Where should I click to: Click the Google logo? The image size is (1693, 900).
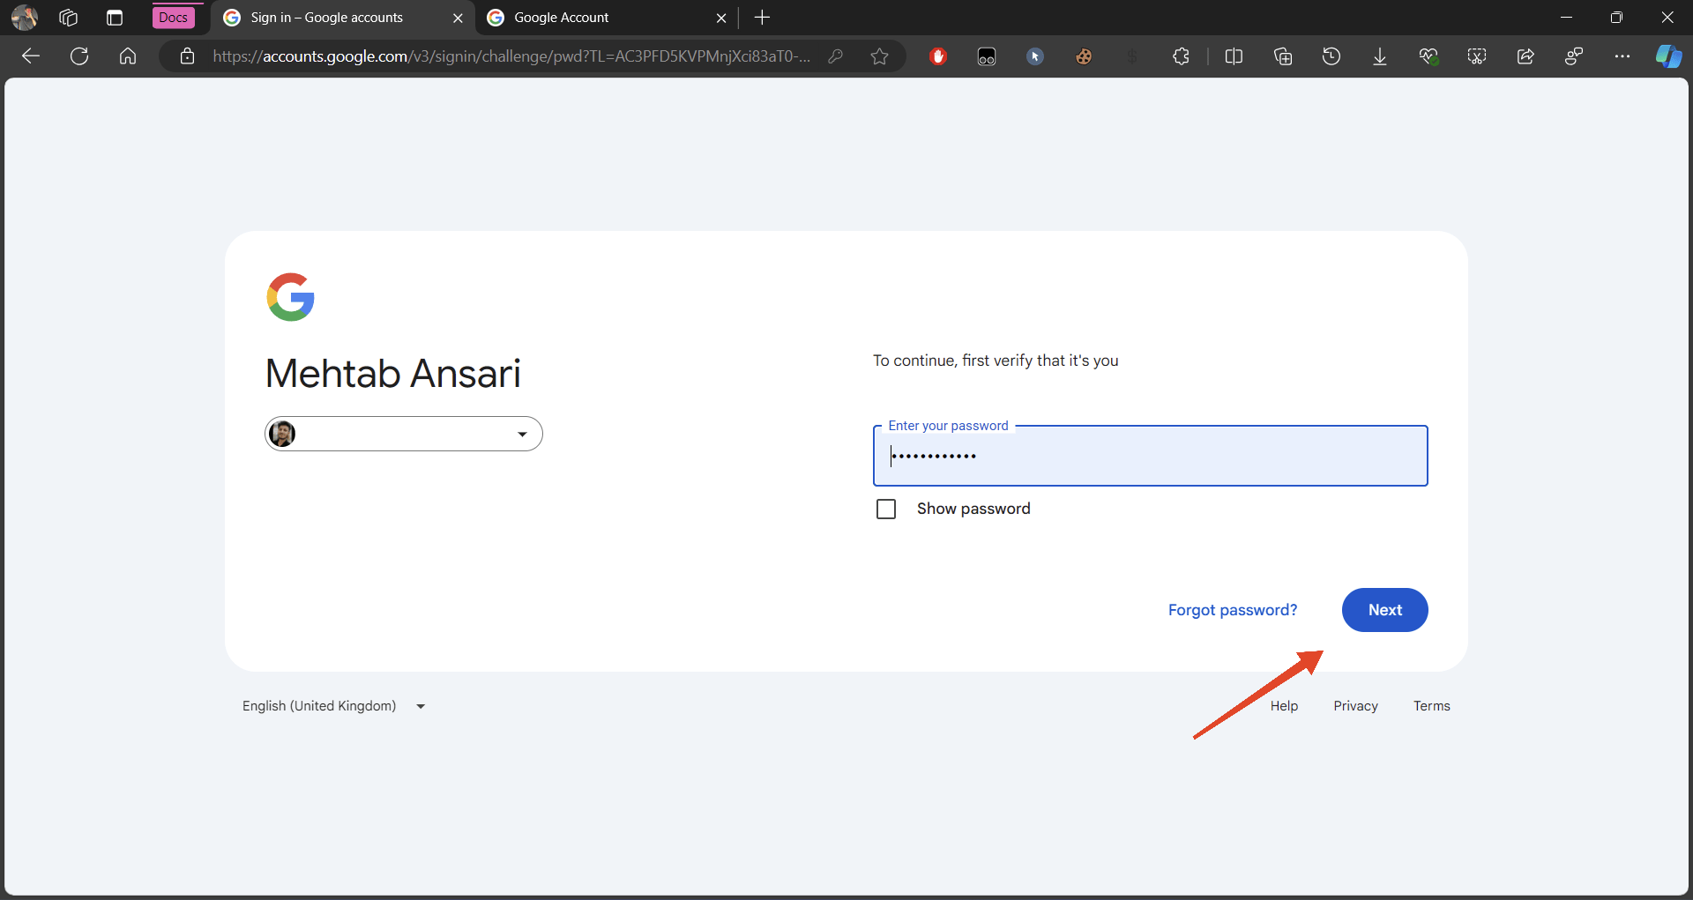(x=290, y=297)
